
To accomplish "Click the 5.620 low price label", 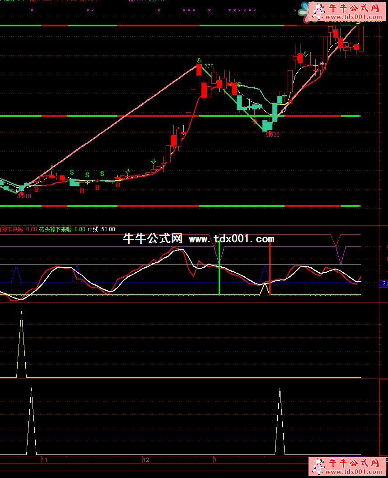I will tap(272, 135).
